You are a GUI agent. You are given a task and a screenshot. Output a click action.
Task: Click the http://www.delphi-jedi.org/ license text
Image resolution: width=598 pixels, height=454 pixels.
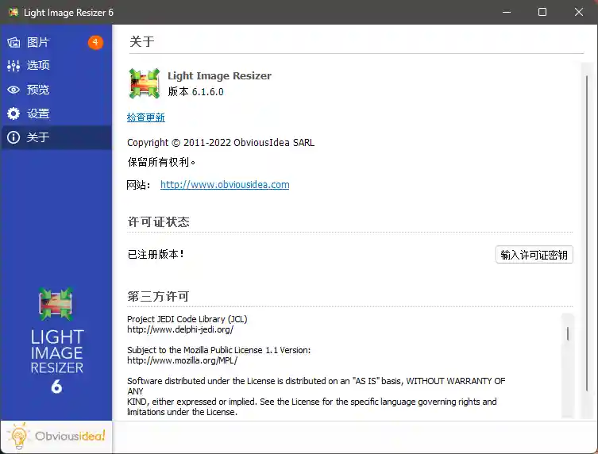[180, 329]
